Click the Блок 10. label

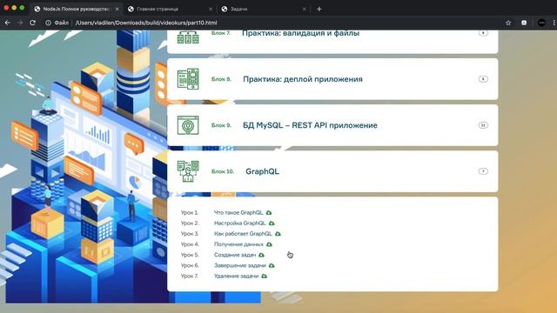coord(223,171)
